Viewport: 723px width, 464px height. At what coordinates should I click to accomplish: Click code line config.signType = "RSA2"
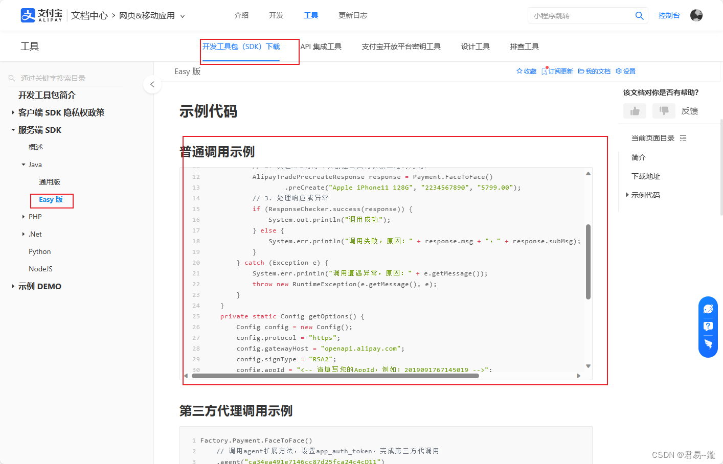pyautogui.click(x=286, y=359)
